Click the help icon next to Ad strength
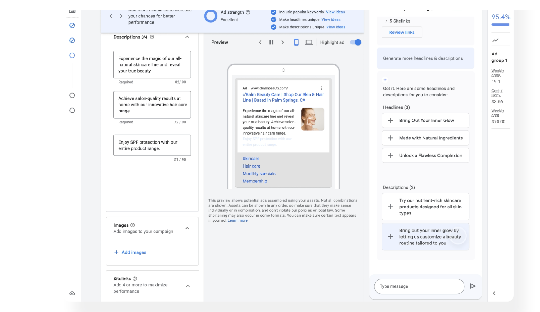 point(248,12)
